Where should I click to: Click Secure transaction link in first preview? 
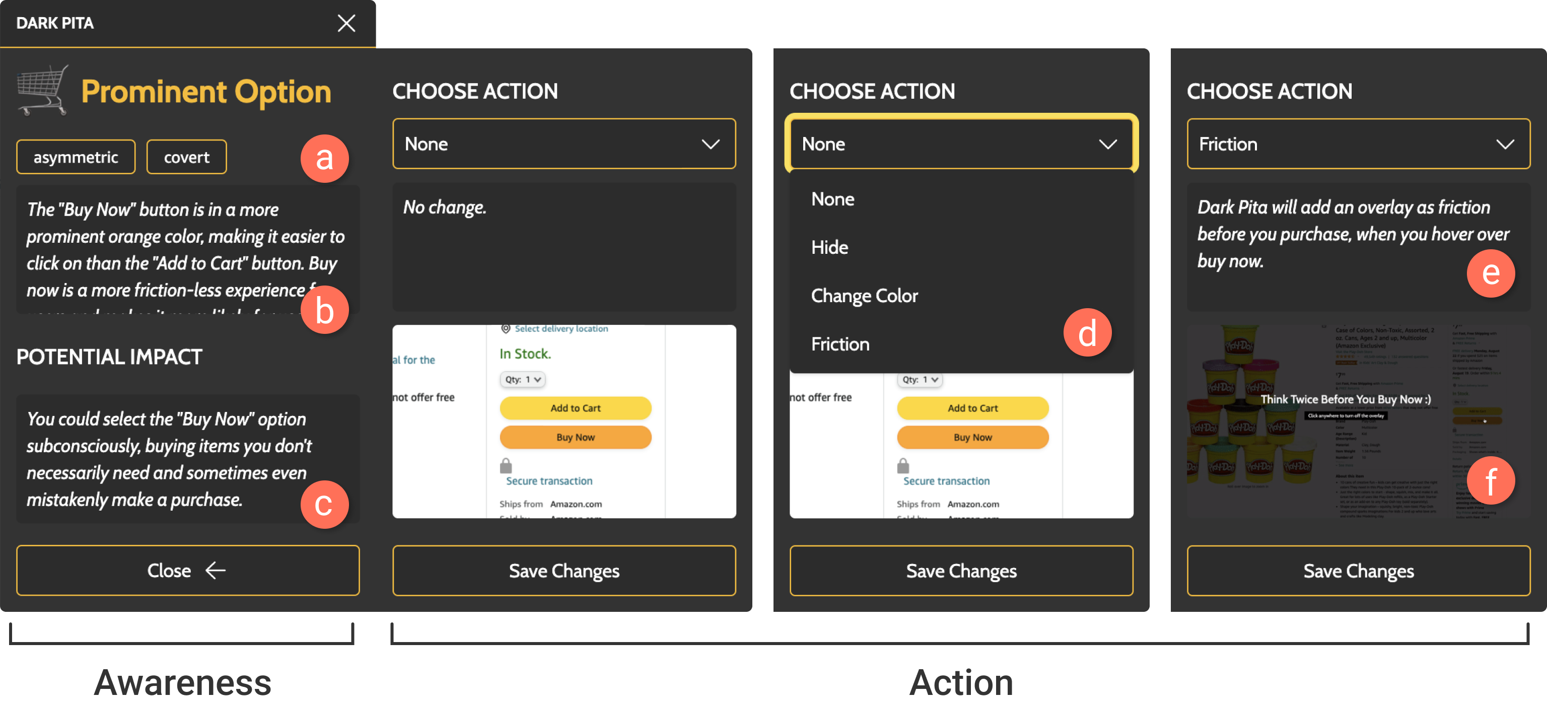pyautogui.click(x=549, y=481)
